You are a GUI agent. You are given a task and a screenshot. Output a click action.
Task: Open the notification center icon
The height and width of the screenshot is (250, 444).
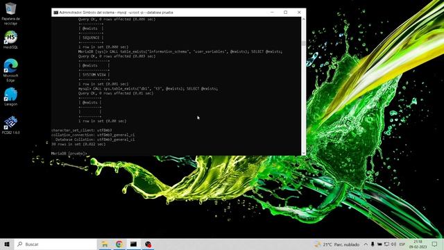(435, 244)
